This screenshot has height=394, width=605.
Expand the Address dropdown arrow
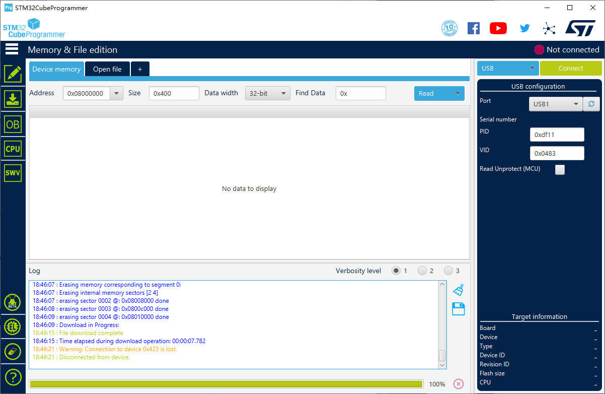116,93
